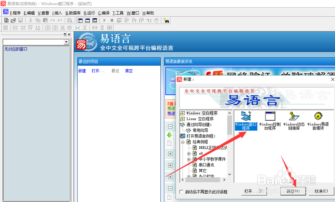
Task: Click the tree vertical scrollbar down arrow
Action: 230,174
